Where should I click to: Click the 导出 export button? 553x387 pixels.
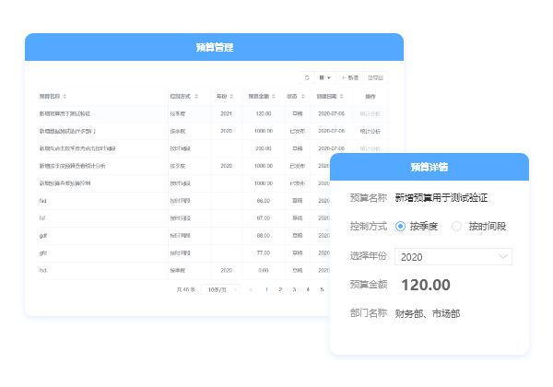tap(376, 77)
